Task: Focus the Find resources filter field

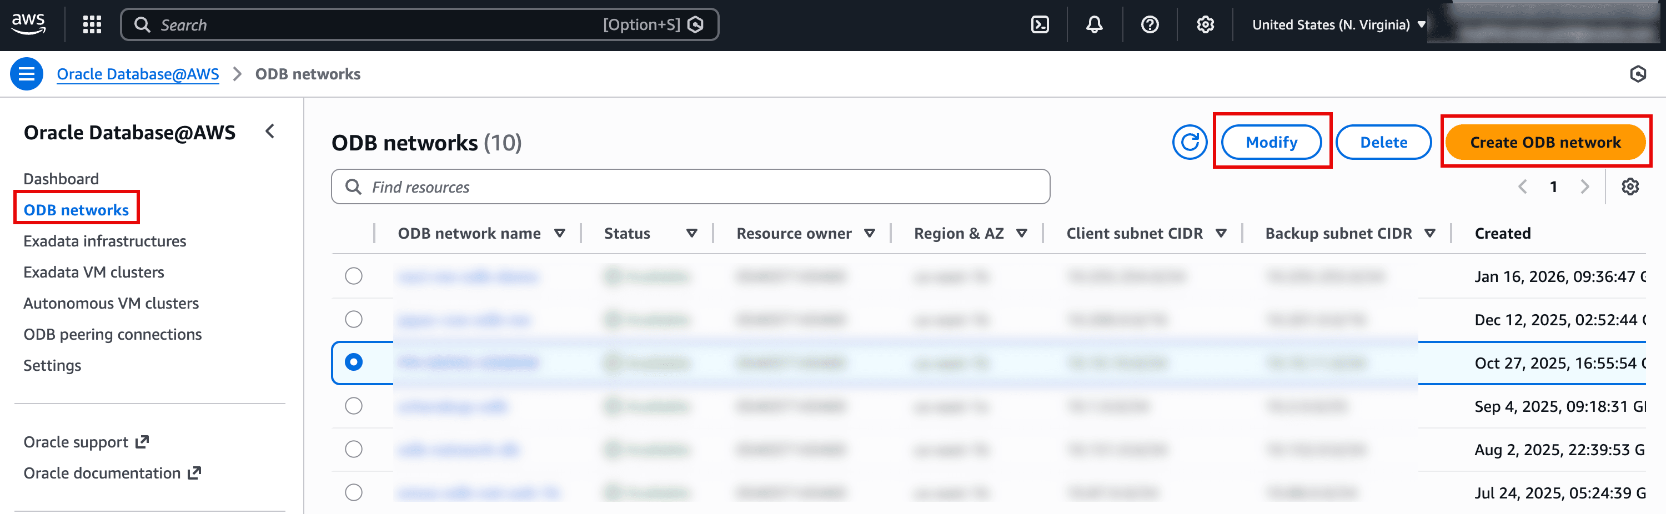Action: tap(691, 187)
